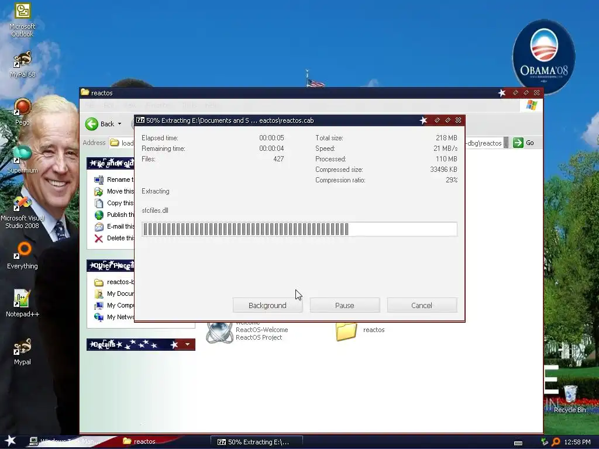This screenshot has width=599, height=449.
Task: Click the Files count 427 value
Action: [278, 159]
